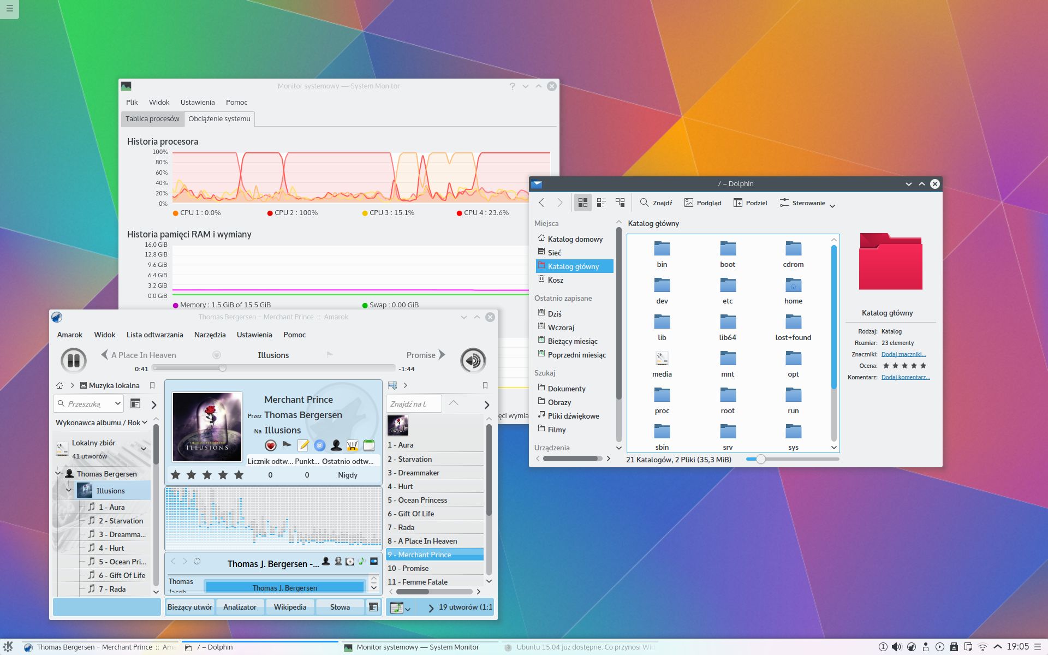
Task: Pause playback with the Amarok pause button
Action: [74, 360]
